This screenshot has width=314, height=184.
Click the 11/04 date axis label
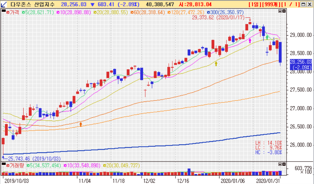85,181
